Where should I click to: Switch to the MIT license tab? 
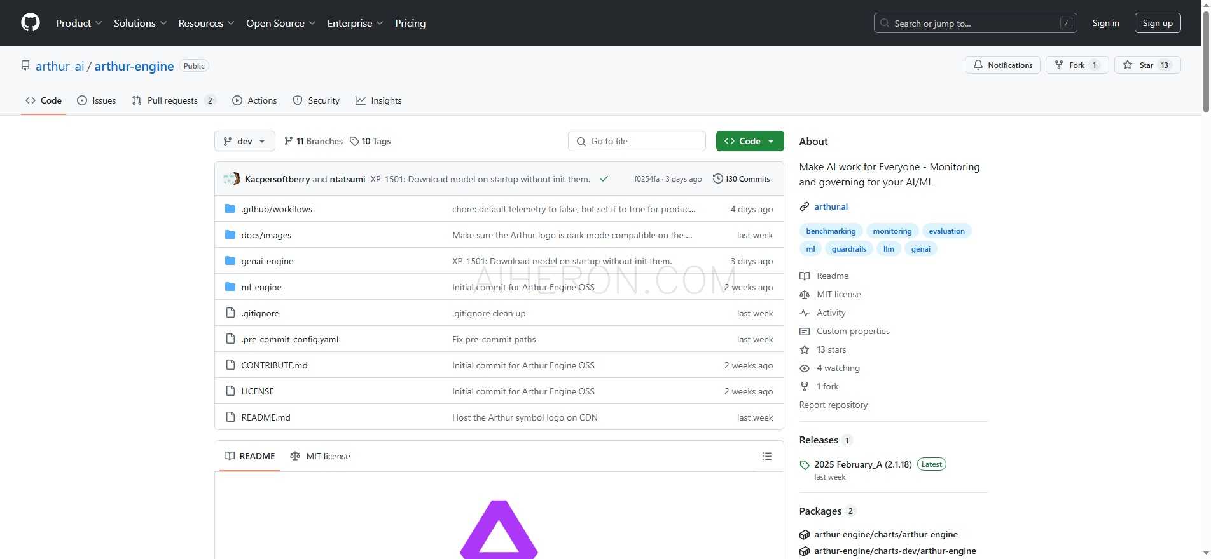(x=320, y=456)
